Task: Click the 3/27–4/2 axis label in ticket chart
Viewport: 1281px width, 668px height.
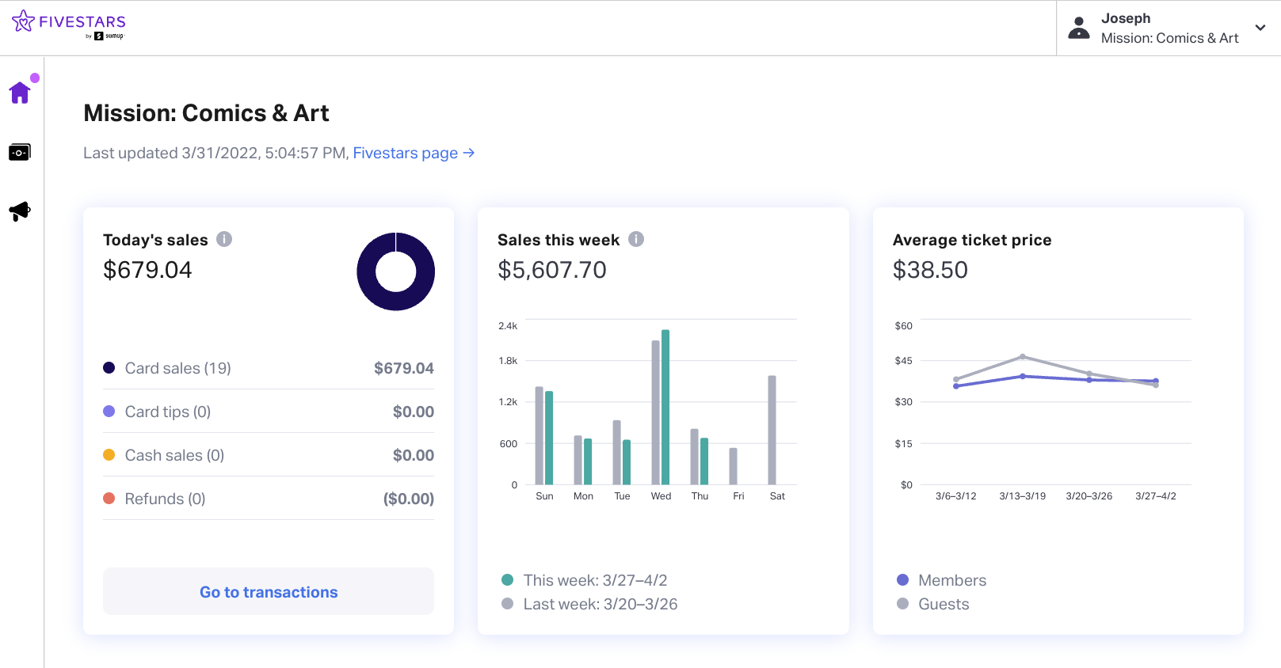Action: [x=1156, y=496]
